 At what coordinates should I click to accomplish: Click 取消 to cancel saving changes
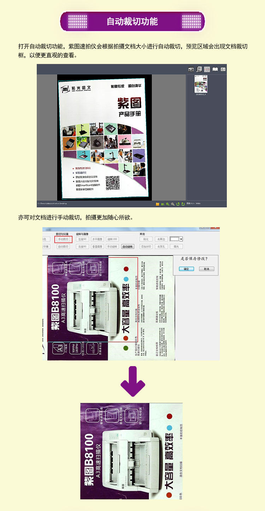pyautogui.click(x=206, y=269)
